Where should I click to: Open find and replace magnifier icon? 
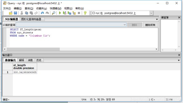pyautogui.click(x=53, y=13)
